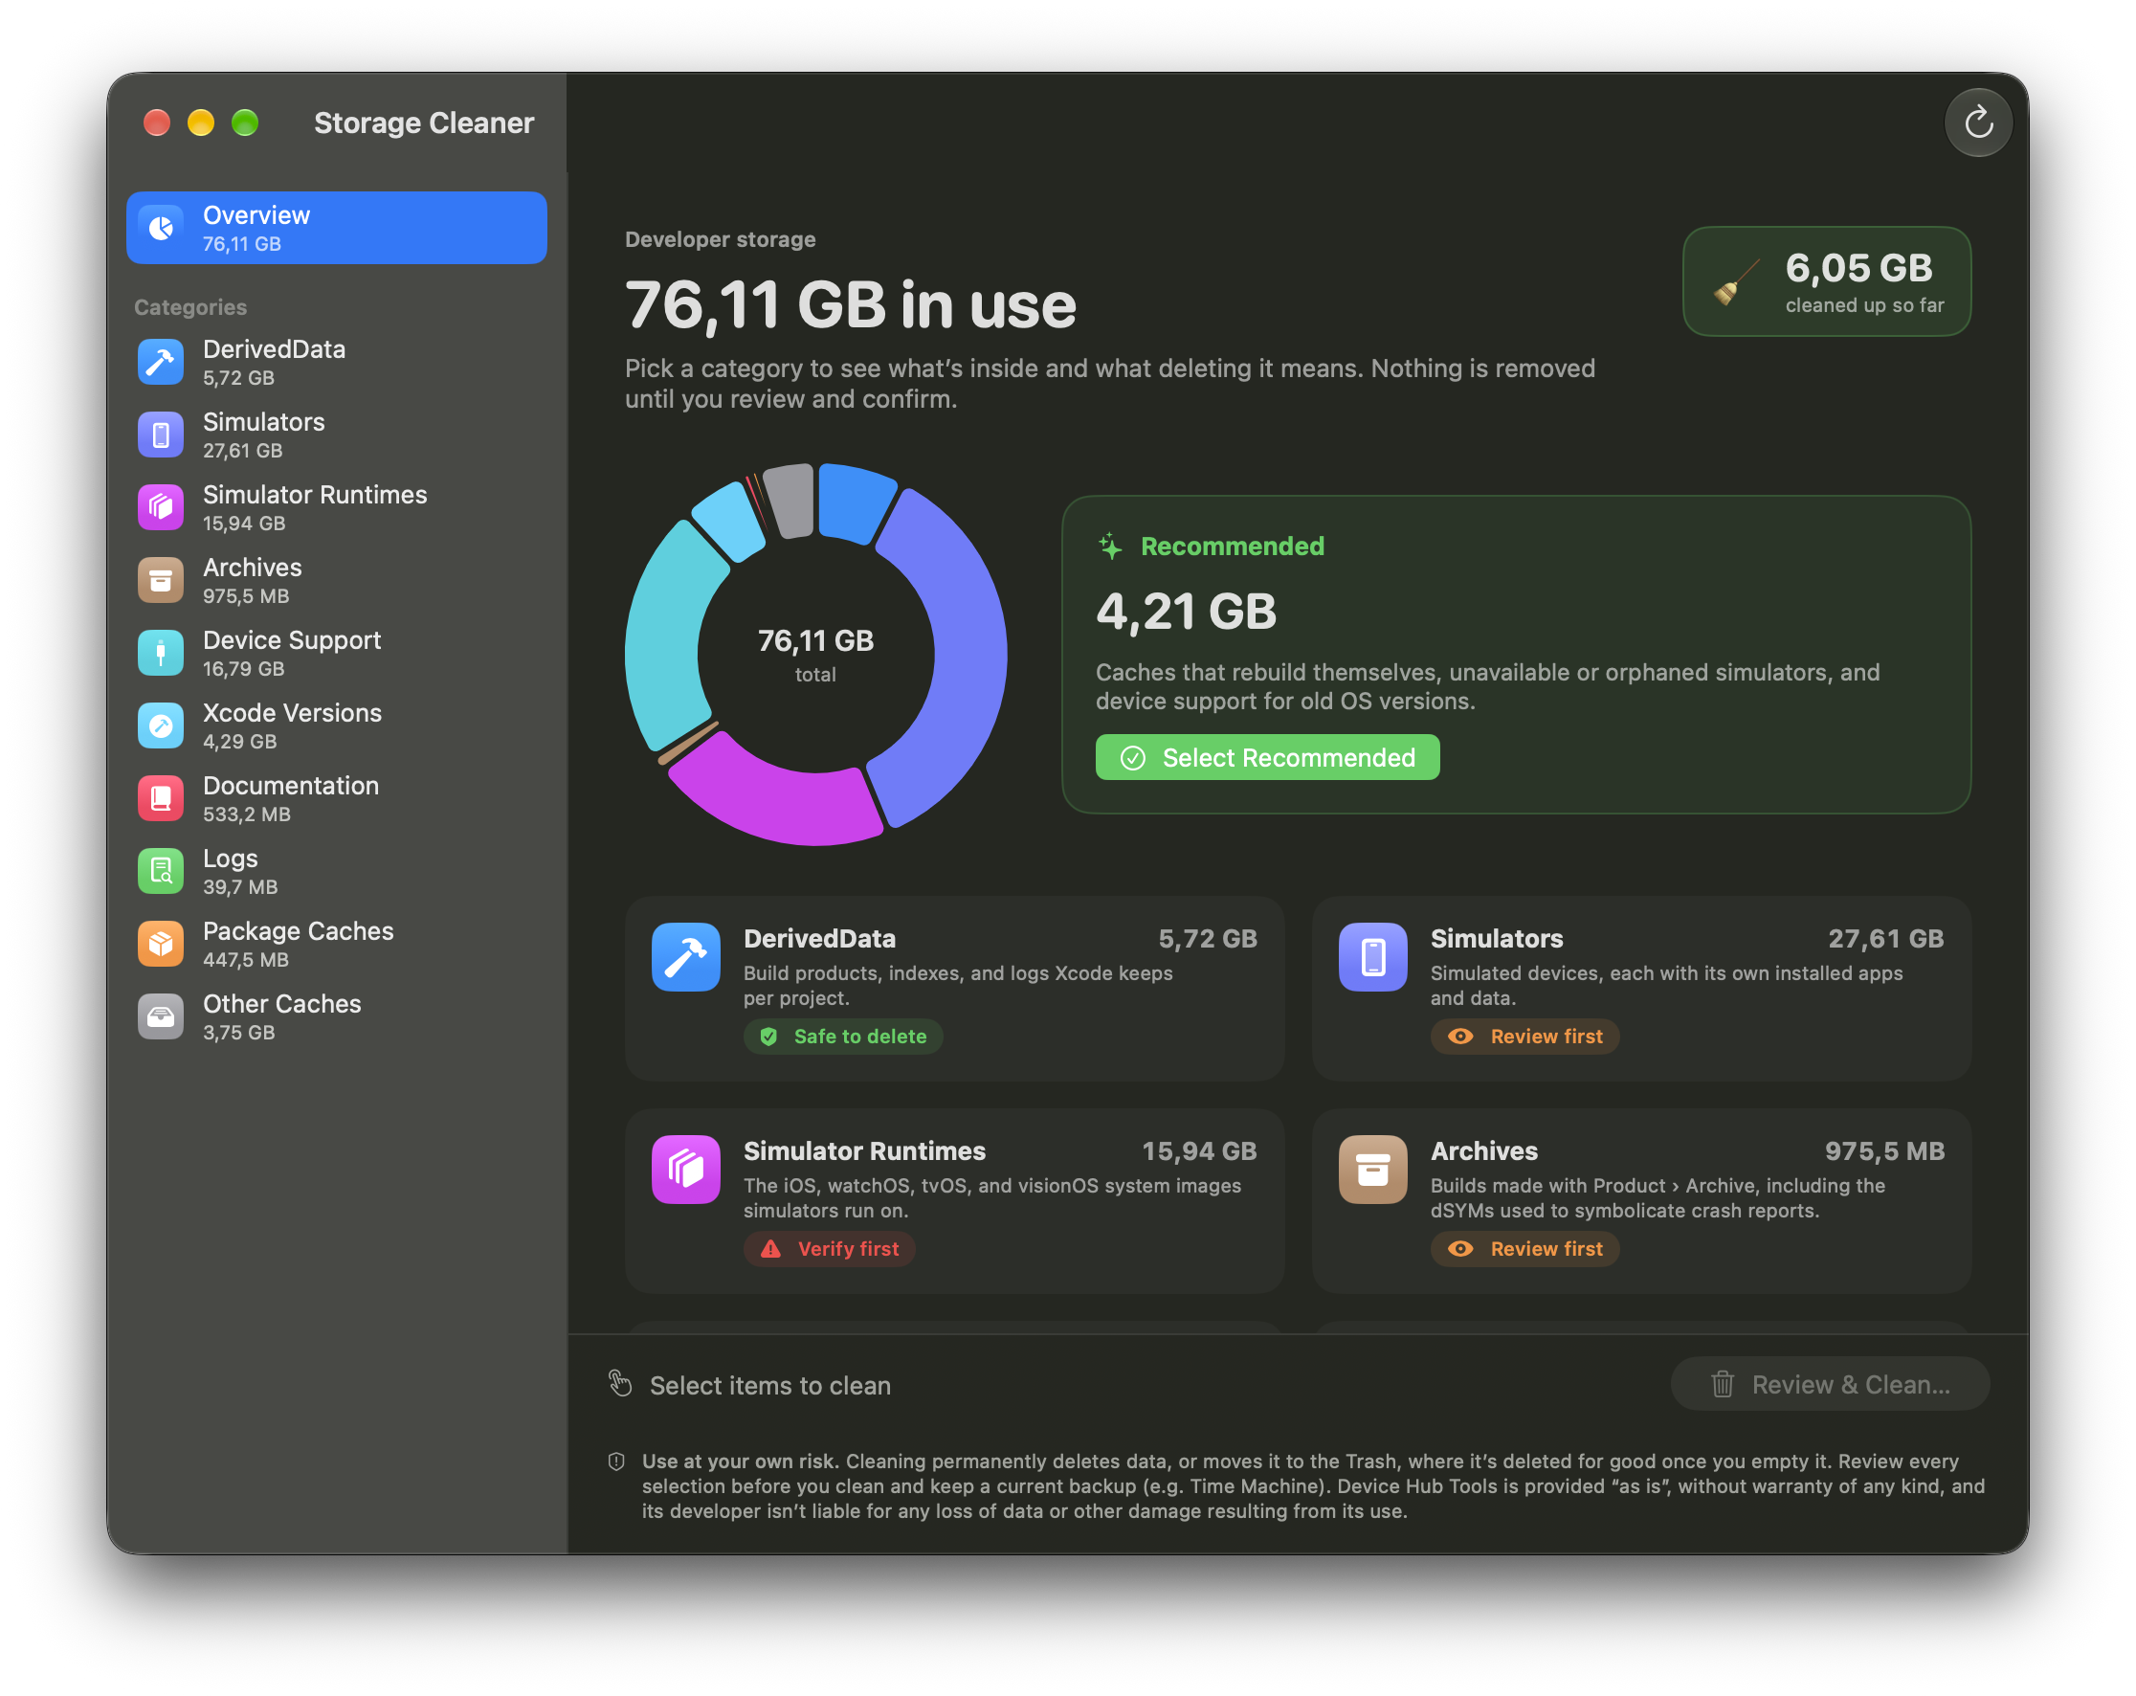The image size is (2136, 1696).
Task: Click the gray Other Caches donut segment
Action: pos(791,501)
